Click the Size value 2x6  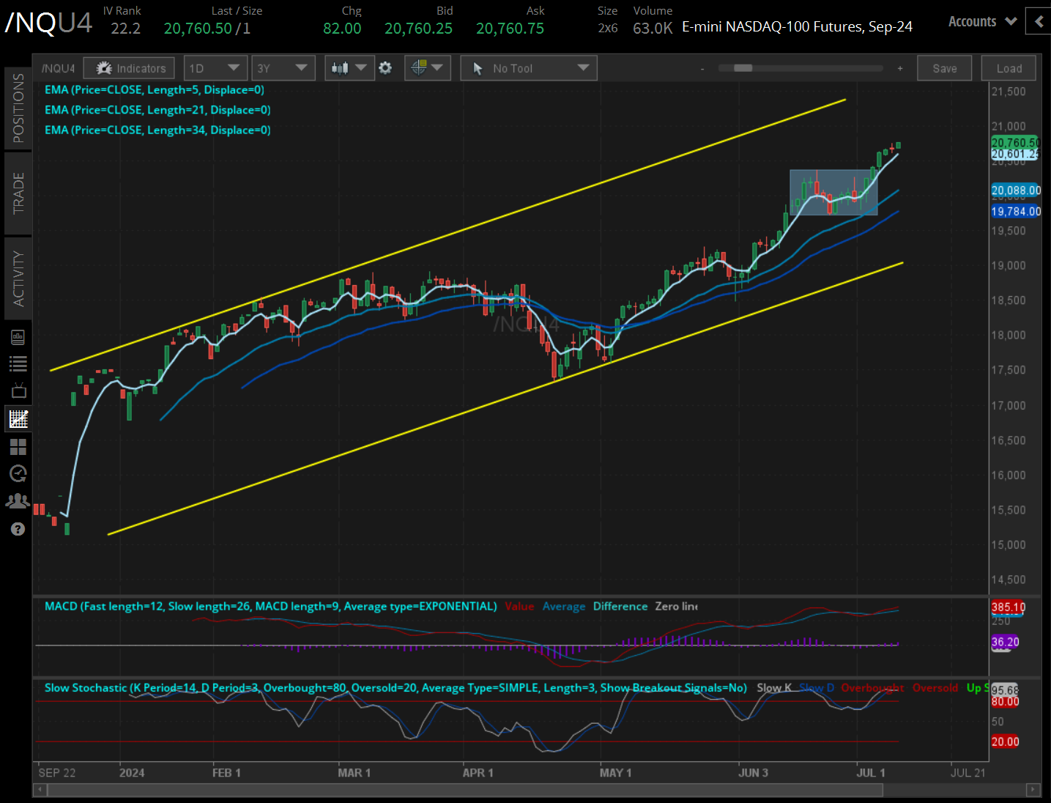(x=608, y=29)
